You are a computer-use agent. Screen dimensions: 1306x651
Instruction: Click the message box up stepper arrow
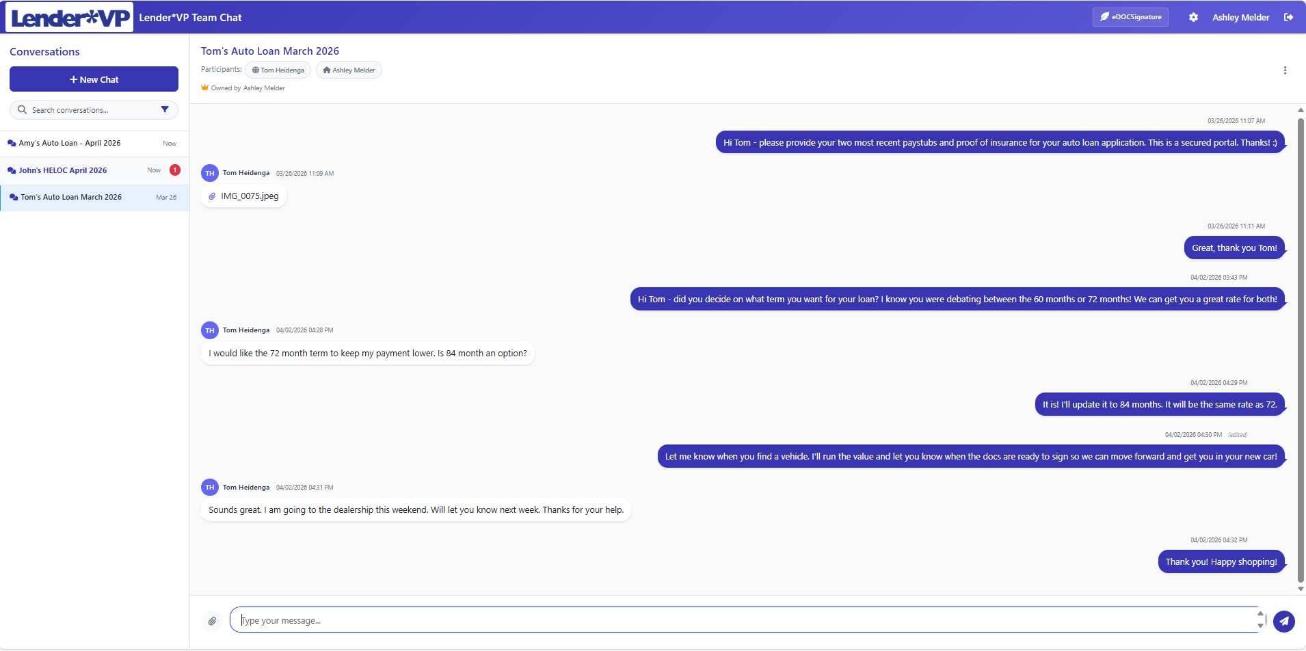click(x=1260, y=614)
